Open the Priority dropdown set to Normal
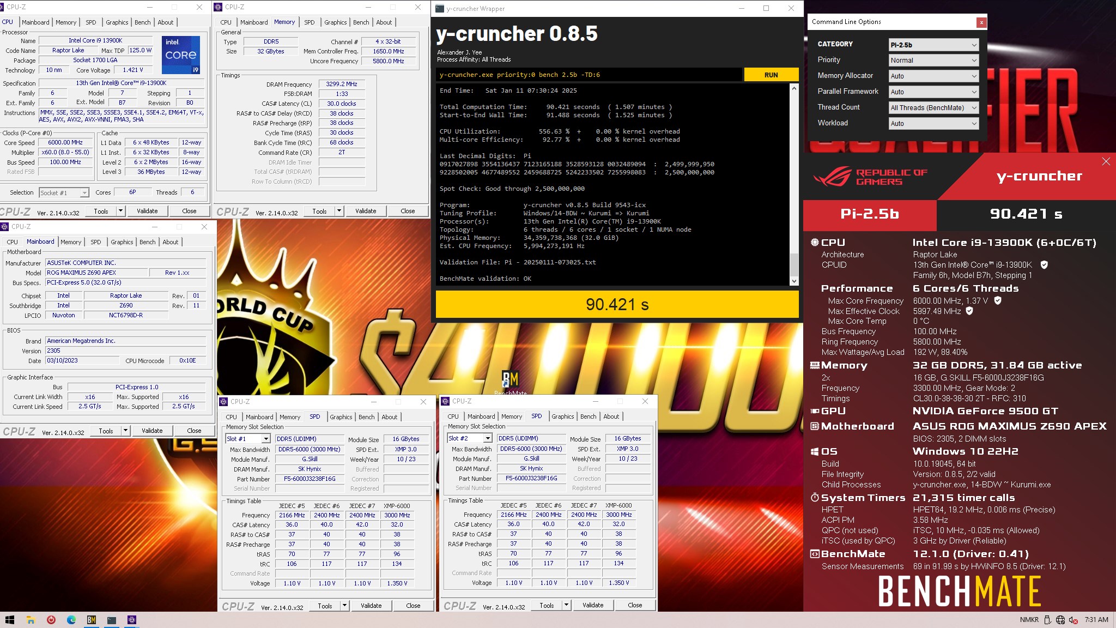1116x628 pixels. tap(933, 61)
